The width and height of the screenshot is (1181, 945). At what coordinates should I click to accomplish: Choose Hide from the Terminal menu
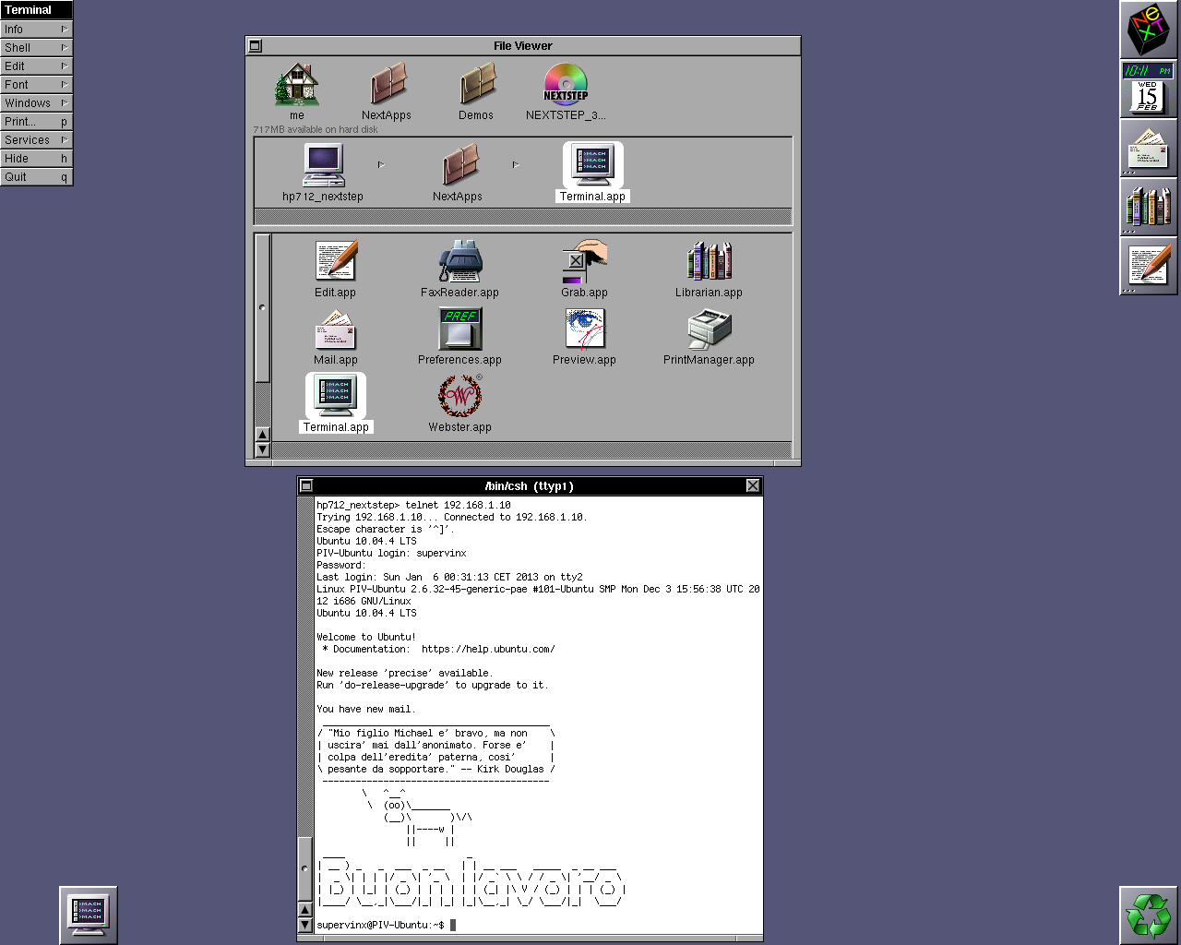click(x=36, y=159)
